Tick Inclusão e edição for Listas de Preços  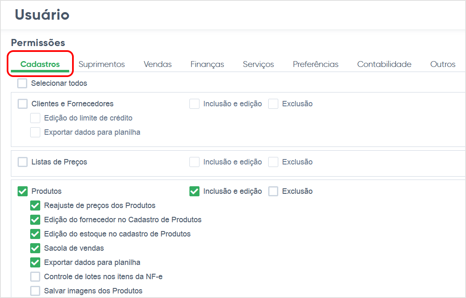point(194,162)
